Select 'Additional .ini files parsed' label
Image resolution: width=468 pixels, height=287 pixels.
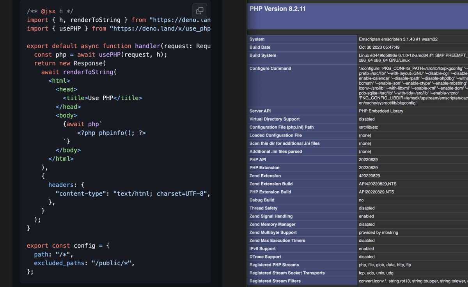[x=276, y=151]
